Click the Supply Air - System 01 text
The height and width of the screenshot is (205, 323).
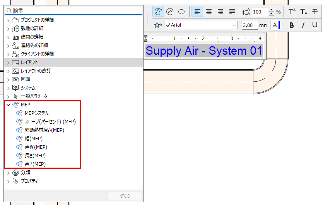204,51
